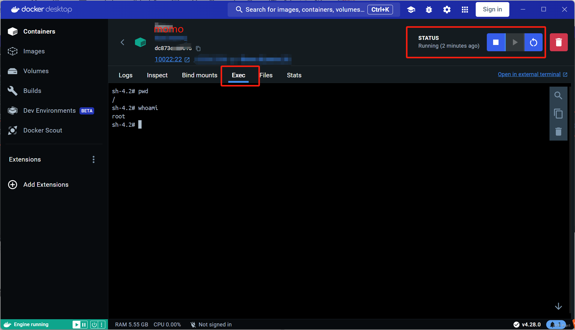The image size is (575, 330).
Task: Open the Containers section
Action: pos(31,31)
